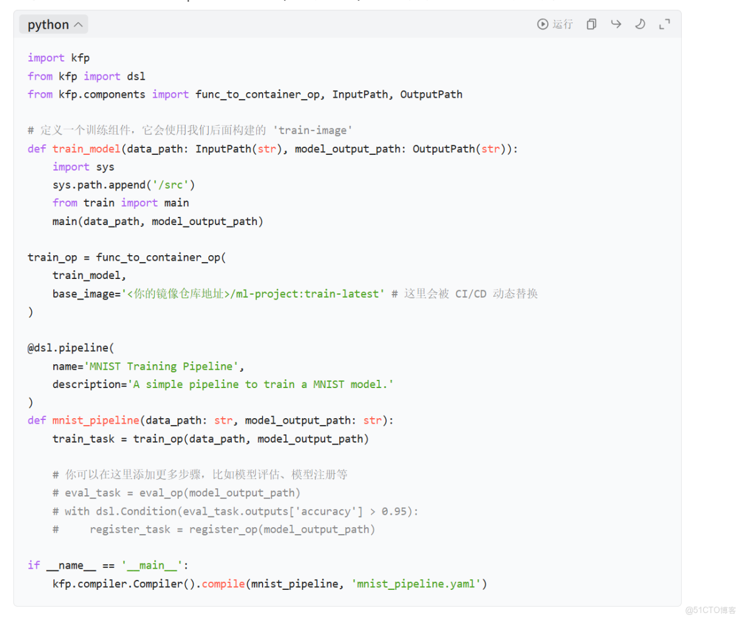Copy the code block using the copy icon
This screenshot has height=620, width=742.
tap(591, 24)
